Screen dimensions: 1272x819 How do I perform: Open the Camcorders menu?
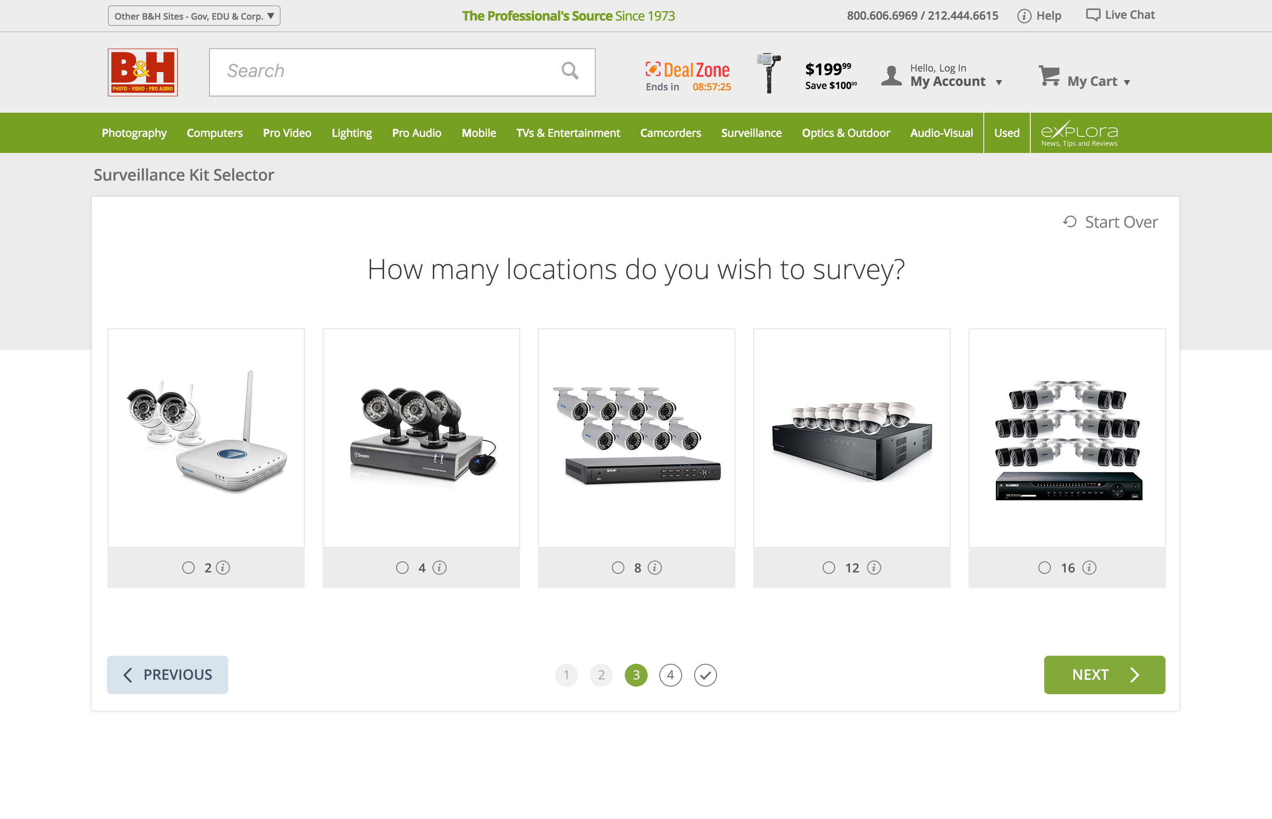(670, 133)
